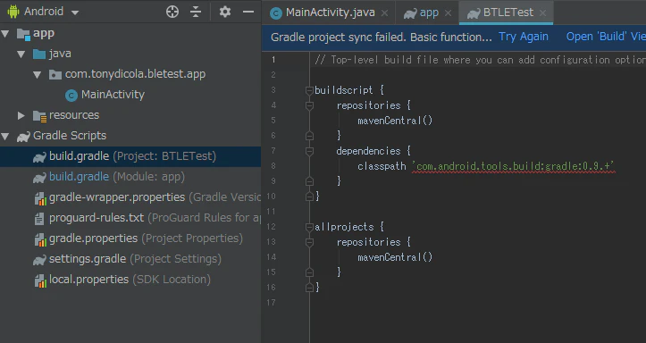The height and width of the screenshot is (343, 646).
Task: Click the package folder icon for com.tonydicola.bletest.app
Action: (55, 74)
